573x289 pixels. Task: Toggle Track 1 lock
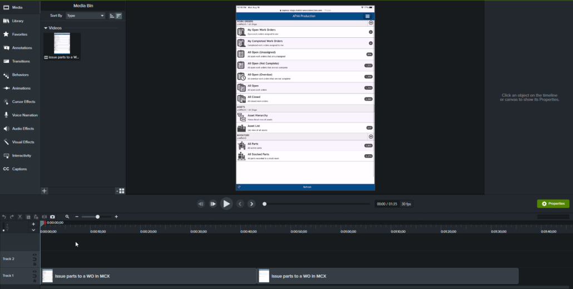[34, 281]
